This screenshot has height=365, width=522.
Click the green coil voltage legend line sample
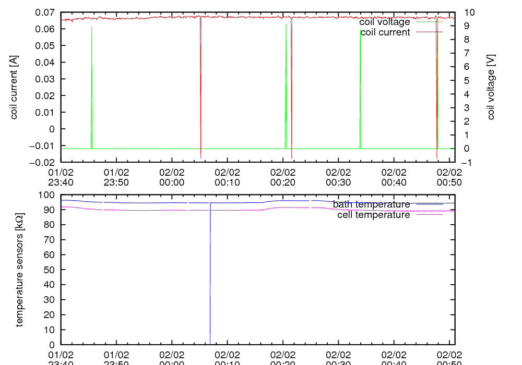point(429,22)
